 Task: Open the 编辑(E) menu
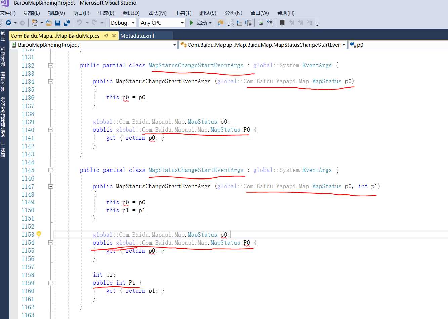[32, 13]
